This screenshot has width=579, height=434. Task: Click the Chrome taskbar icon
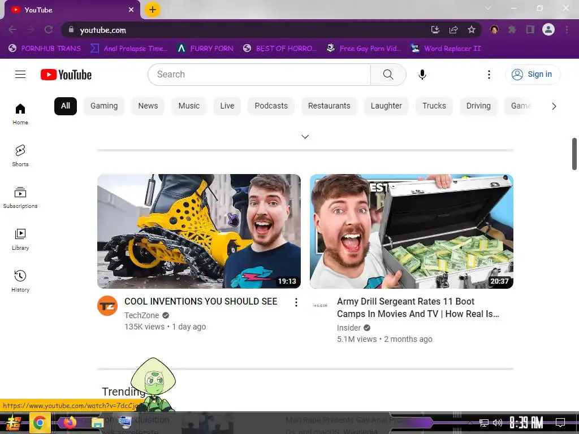[40, 423]
